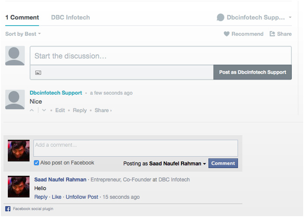304x217 pixels.
Task: Click Unfollow Post link
Action: click(x=82, y=197)
